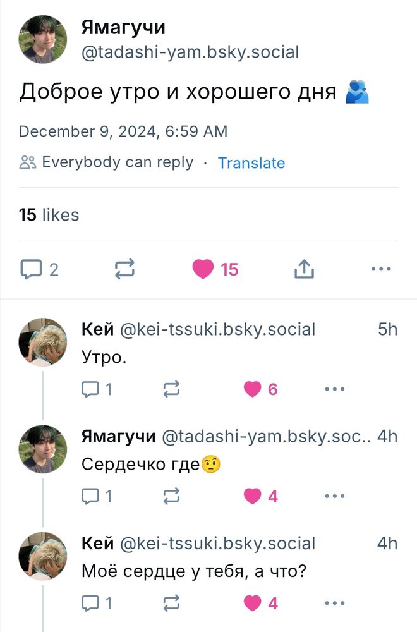Open Everybody can reply settings
The height and width of the screenshot is (632, 417).
(x=106, y=162)
